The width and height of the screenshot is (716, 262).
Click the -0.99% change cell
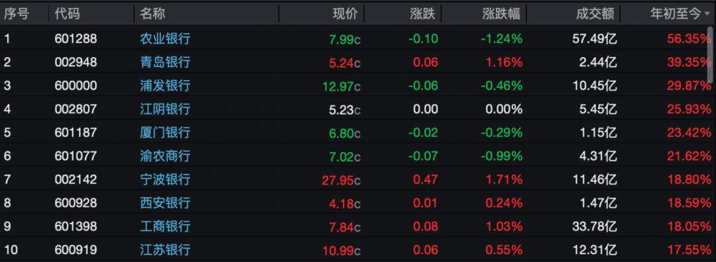[x=501, y=156]
